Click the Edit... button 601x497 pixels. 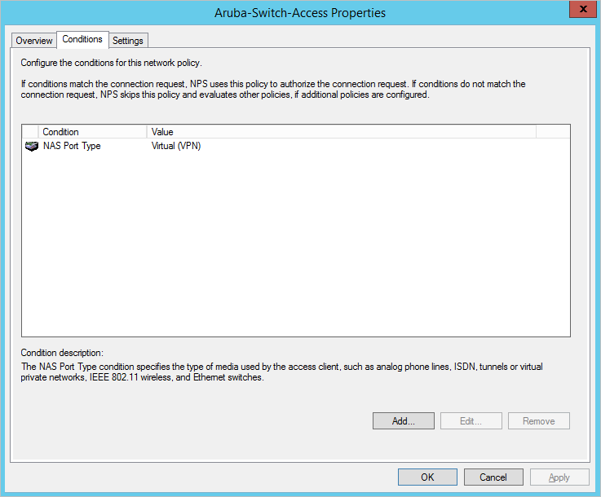(x=471, y=420)
